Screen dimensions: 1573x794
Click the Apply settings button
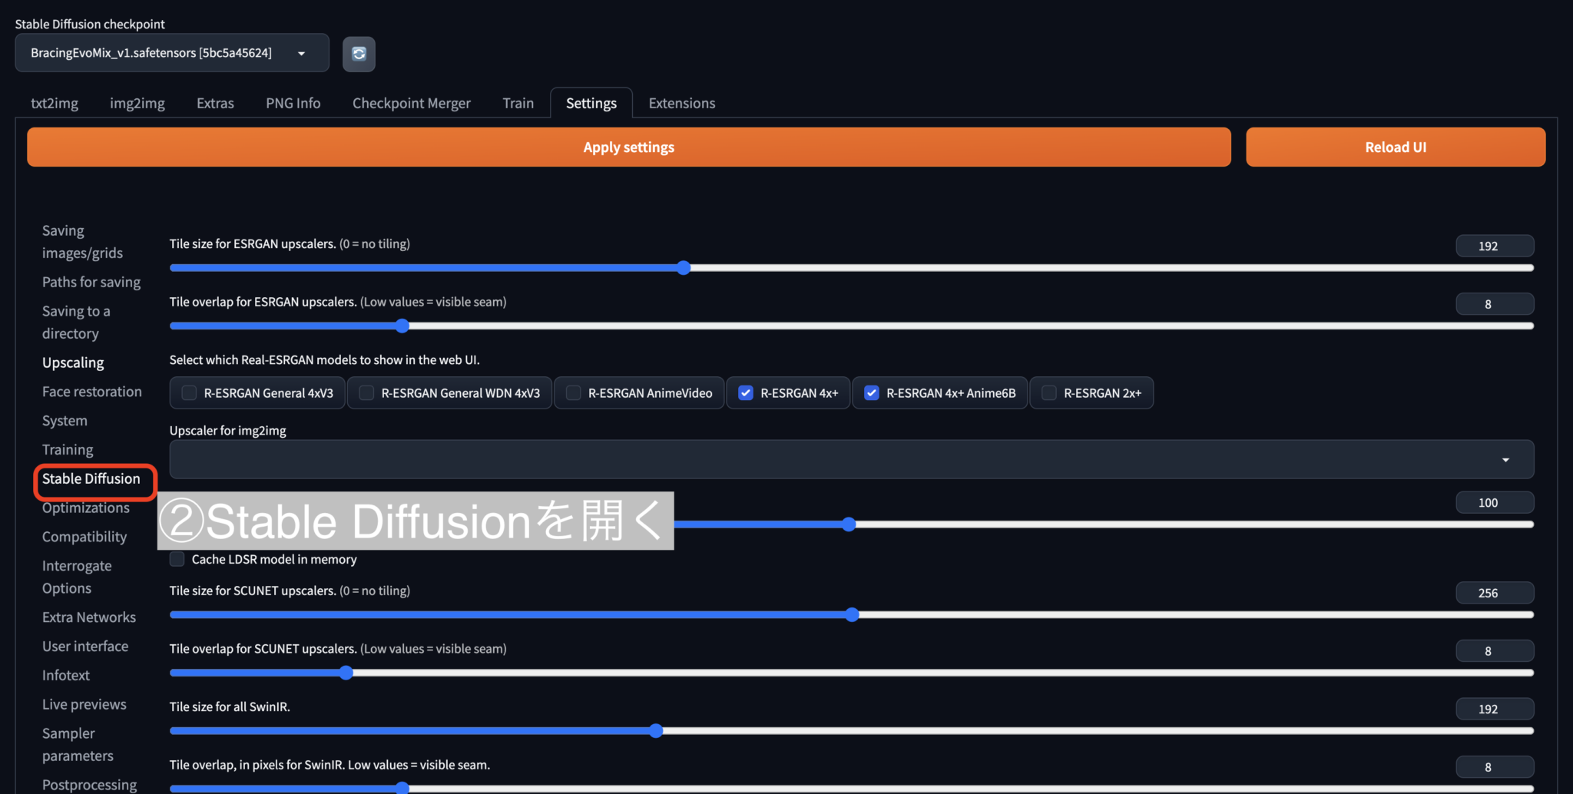(x=628, y=147)
